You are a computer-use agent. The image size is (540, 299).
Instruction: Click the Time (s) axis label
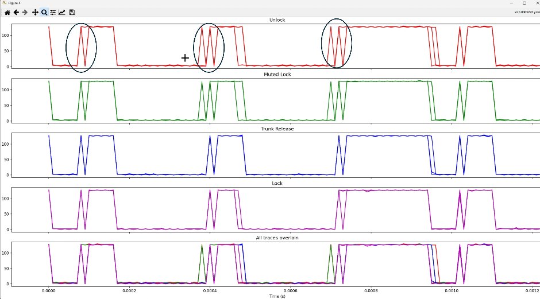coord(277,296)
